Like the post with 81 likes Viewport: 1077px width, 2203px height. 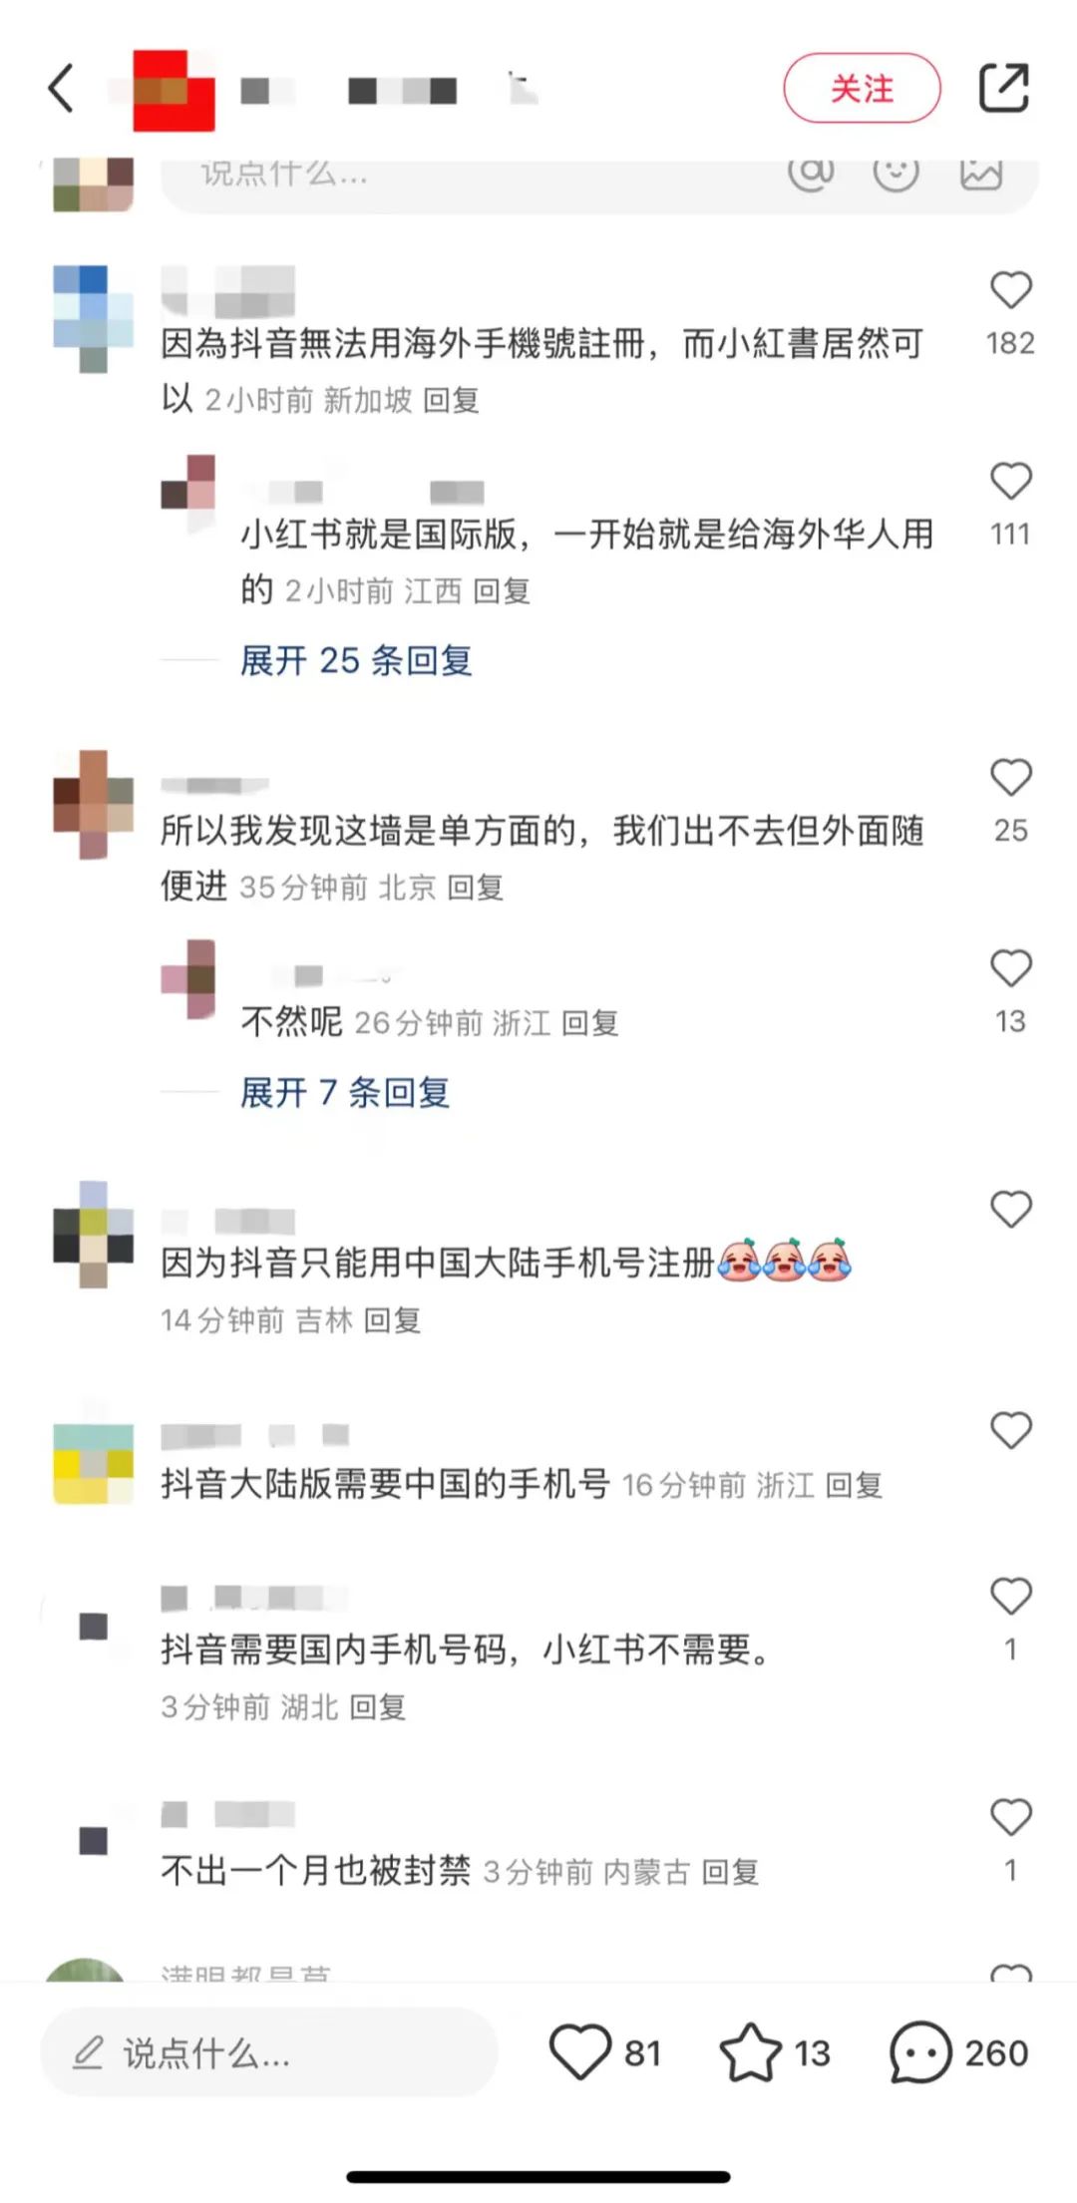579,2052
